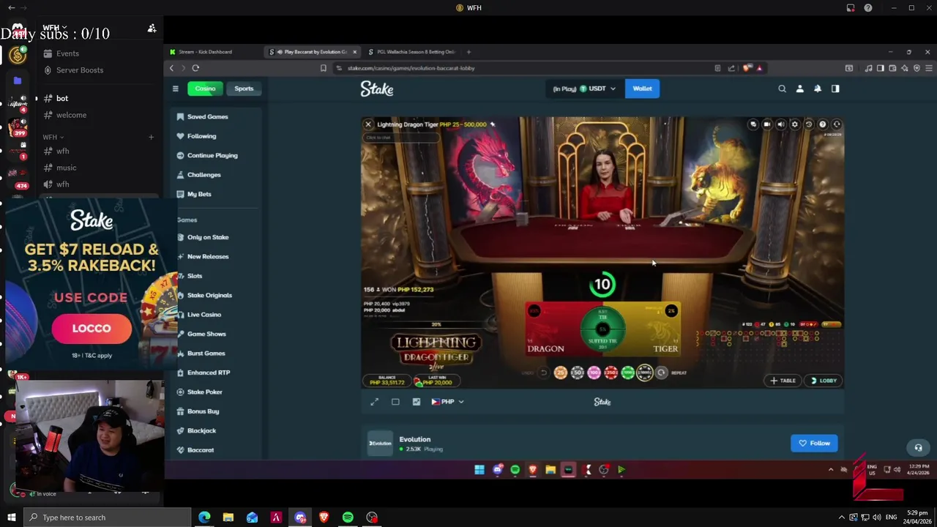Toggle the Stake right sidebar panel icon

click(x=835, y=89)
